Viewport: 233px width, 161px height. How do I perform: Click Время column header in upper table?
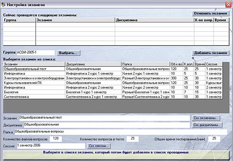(x=221, y=20)
